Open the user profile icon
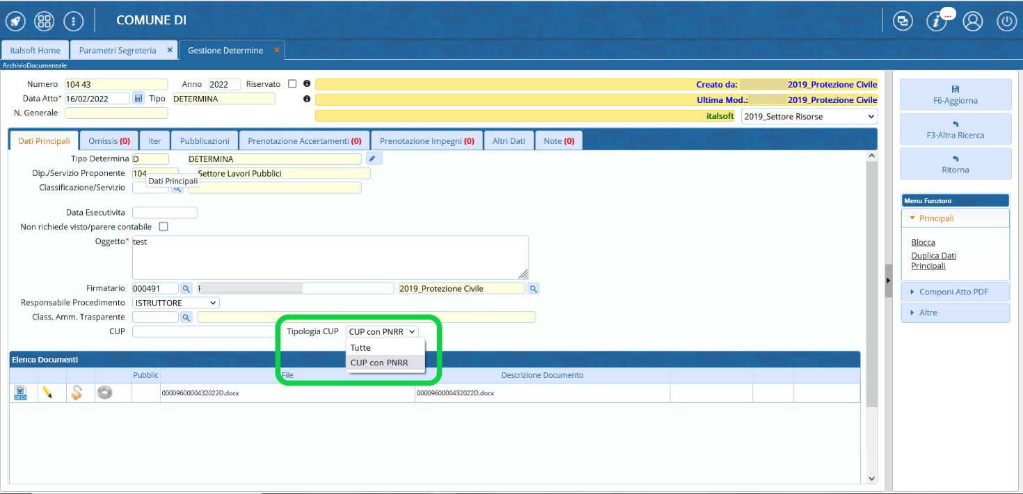Viewport: 1023px width, 494px height. pyautogui.click(x=972, y=21)
